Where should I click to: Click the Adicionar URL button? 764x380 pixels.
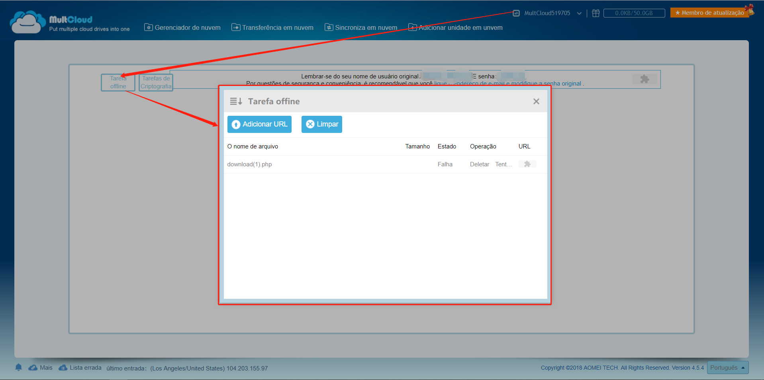259,124
